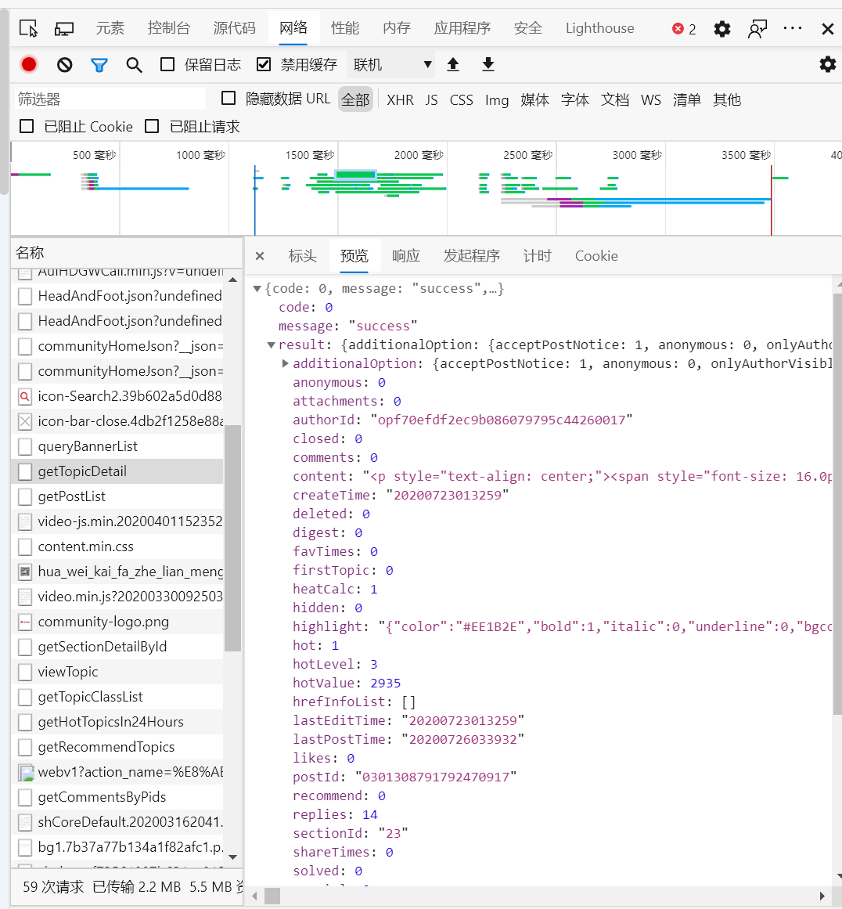Click the red error count badge

(685, 28)
